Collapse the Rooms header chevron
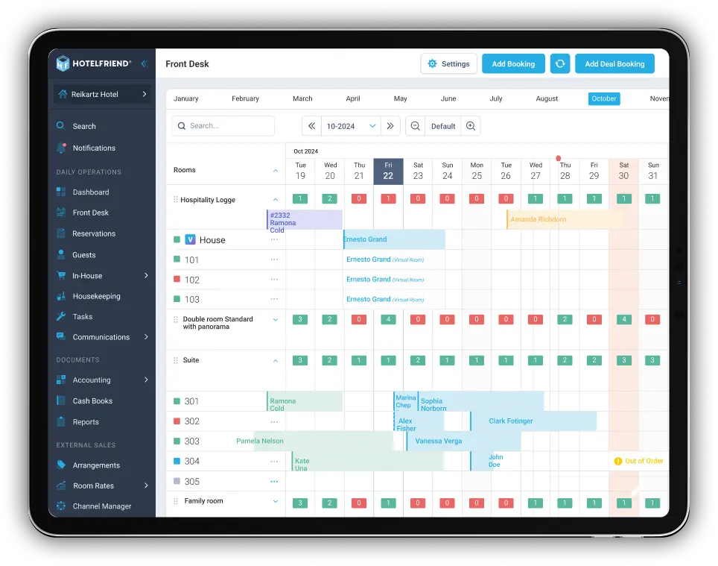The height and width of the screenshot is (566, 718). (276, 171)
